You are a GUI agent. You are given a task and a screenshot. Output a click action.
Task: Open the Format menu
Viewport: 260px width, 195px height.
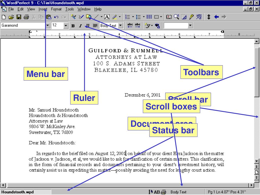pyautogui.click(x=56, y=9)
